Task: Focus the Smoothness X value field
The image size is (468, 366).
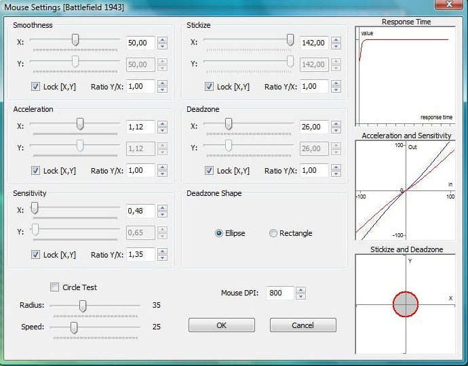Action: [140, 43]
